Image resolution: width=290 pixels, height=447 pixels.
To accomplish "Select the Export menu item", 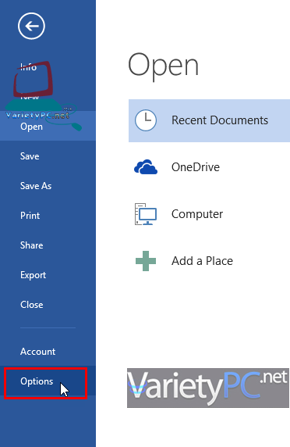I will 33,275.
